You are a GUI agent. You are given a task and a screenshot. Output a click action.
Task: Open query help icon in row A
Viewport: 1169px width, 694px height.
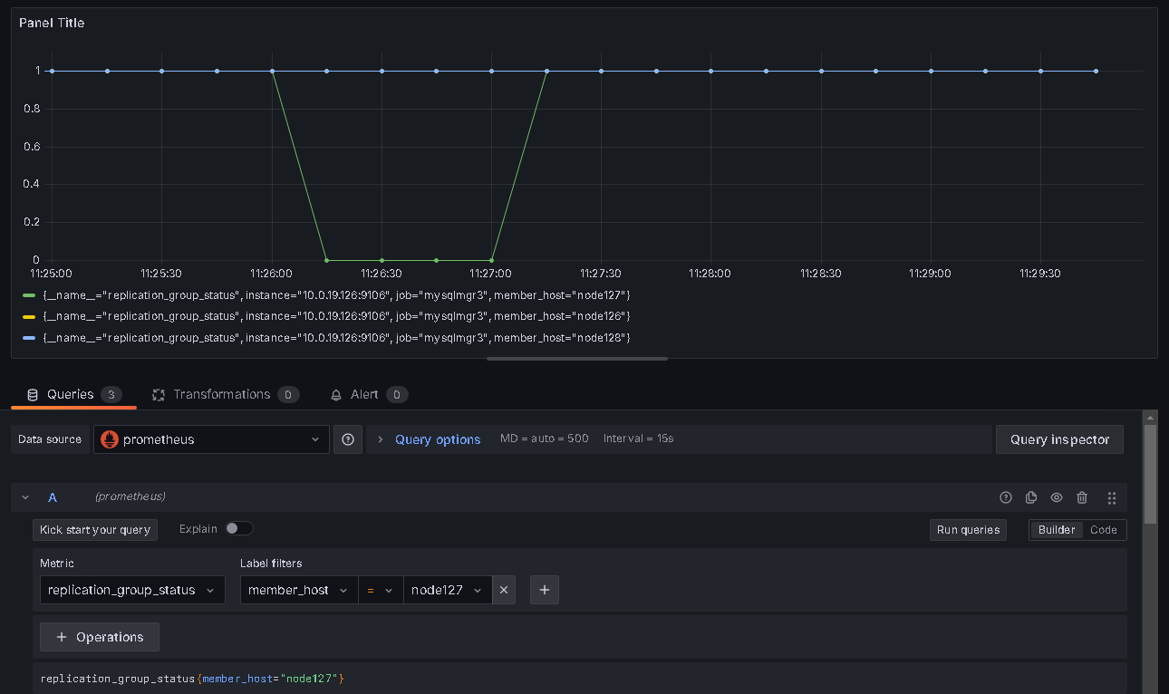[1005, 497]
